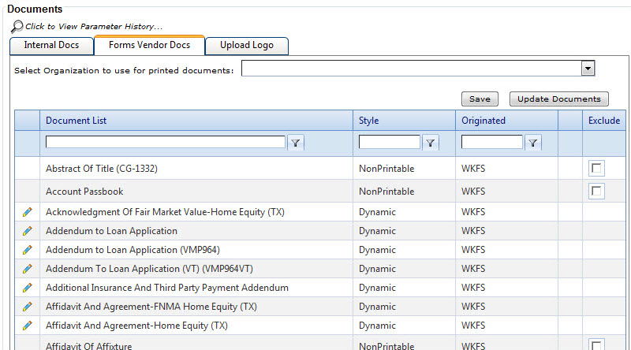Sort by Originated column header

(484, 121)
